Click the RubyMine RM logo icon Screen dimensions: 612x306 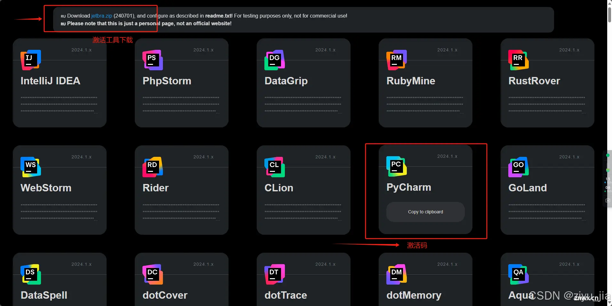point(397,60)
